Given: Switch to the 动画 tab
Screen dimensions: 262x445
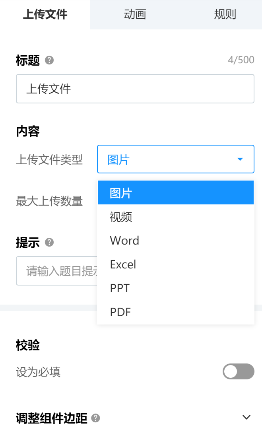Looking at the screenshot, I should (x=135, y=14).
